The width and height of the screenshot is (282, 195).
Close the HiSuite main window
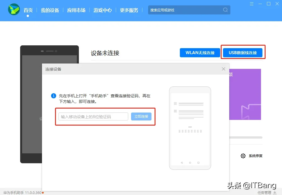pos(277,4)
